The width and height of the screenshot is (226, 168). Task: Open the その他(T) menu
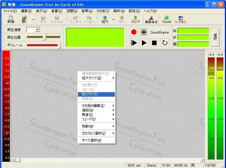103,11
